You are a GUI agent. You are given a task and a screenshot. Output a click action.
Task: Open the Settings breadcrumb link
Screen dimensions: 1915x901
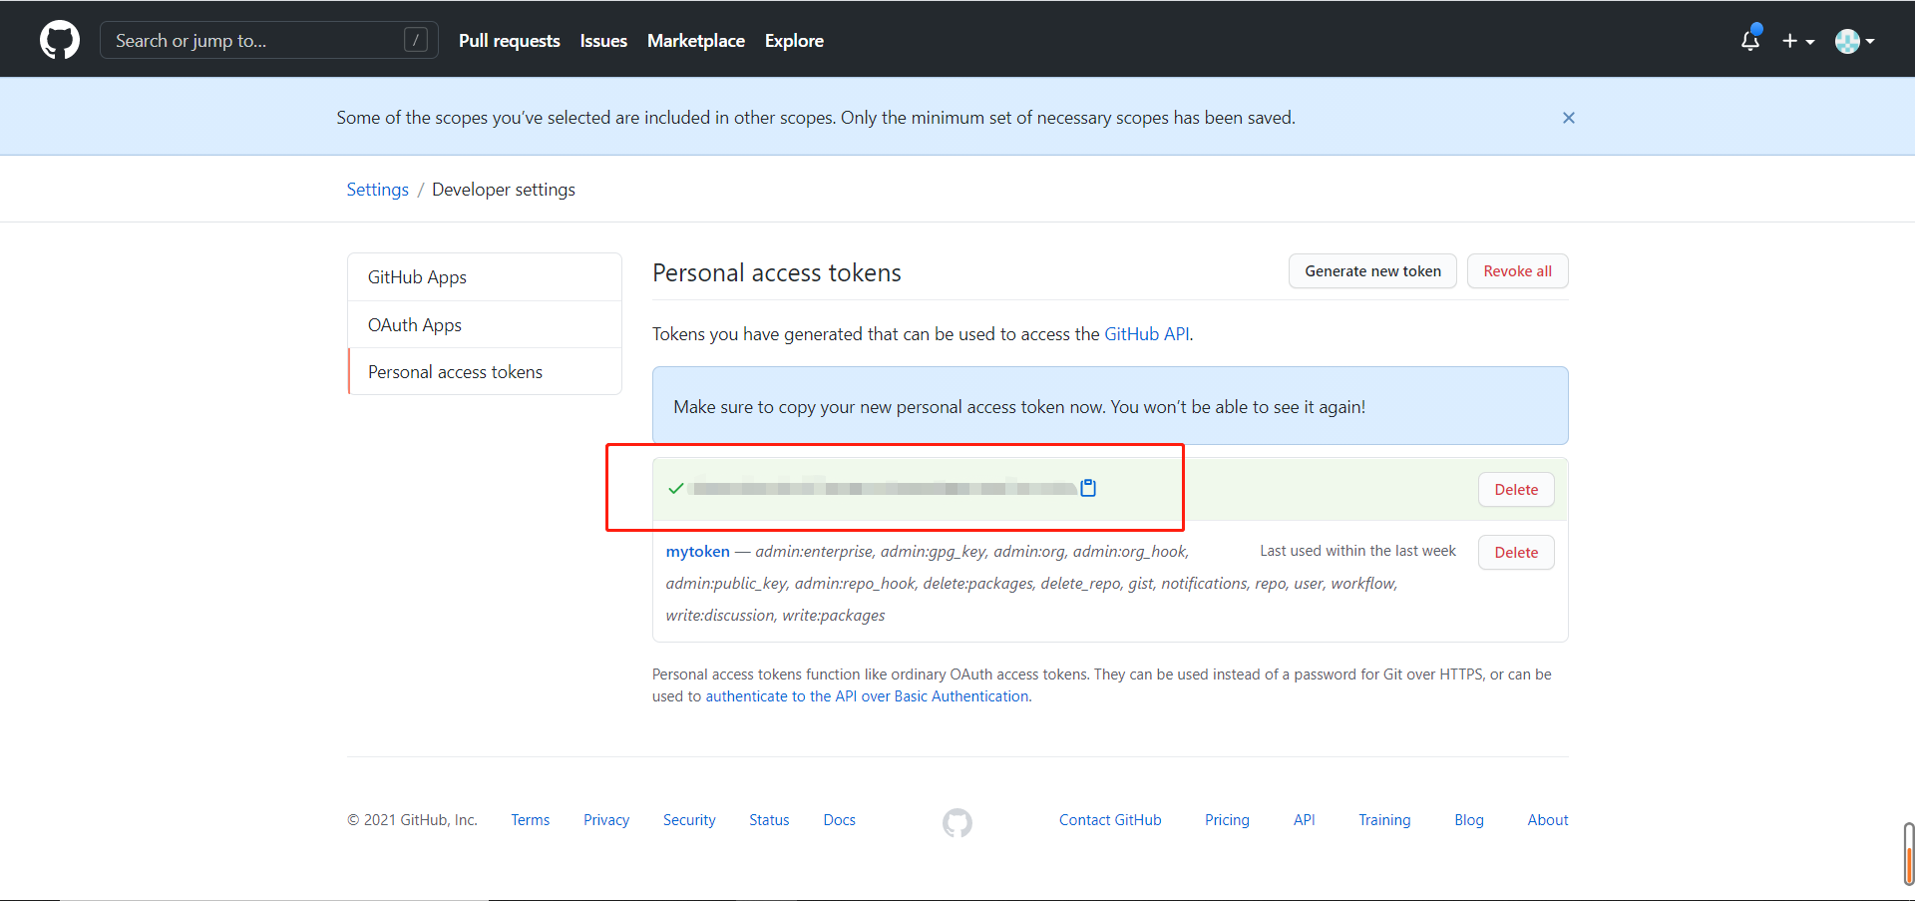(378, 190)
